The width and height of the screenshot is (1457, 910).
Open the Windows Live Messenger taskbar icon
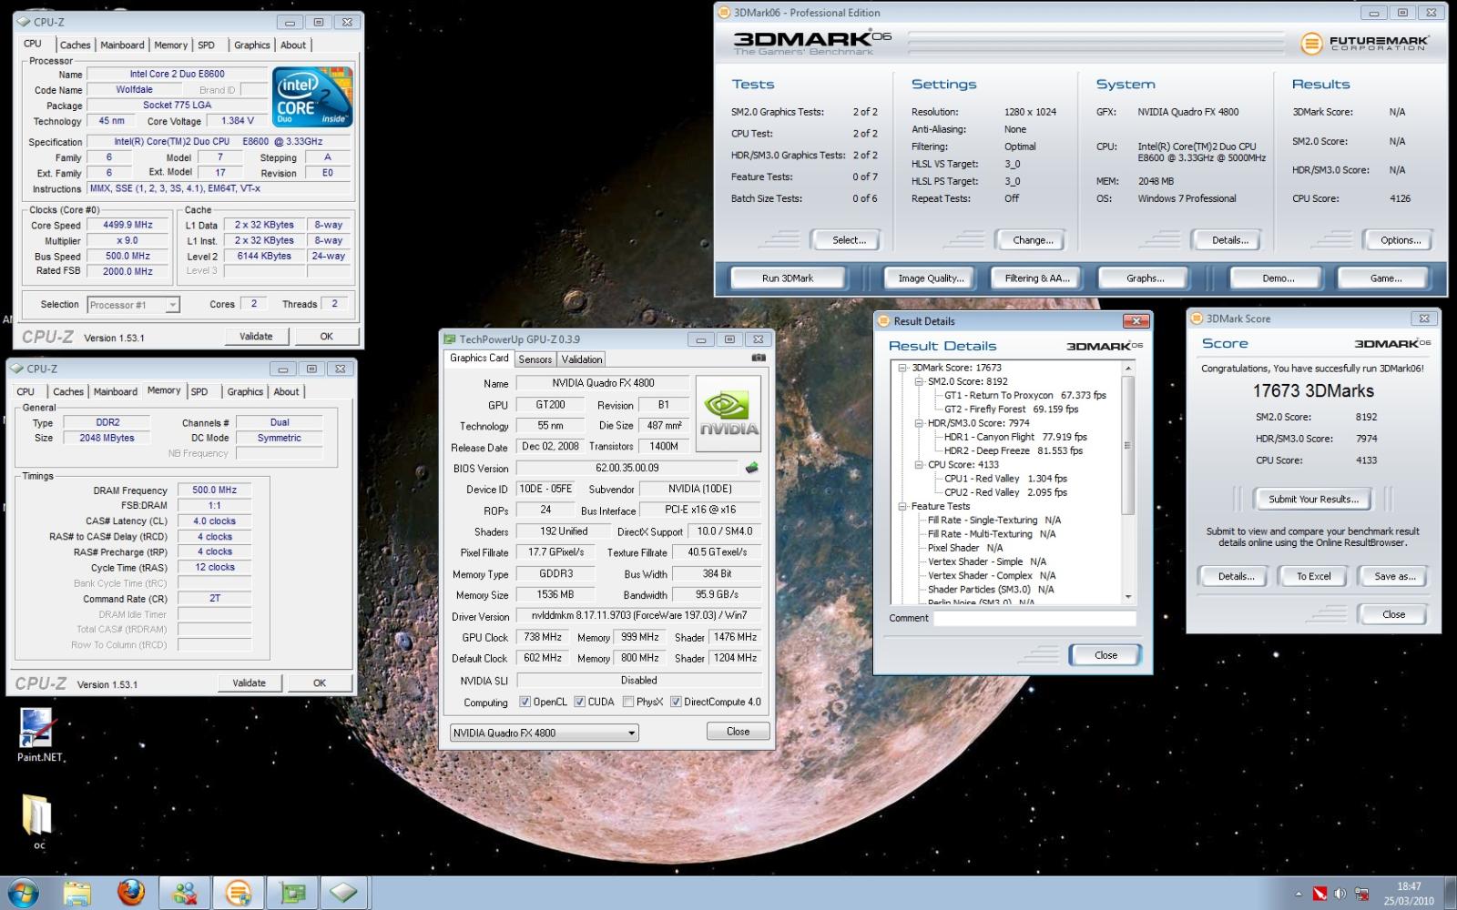coord(185,893)
